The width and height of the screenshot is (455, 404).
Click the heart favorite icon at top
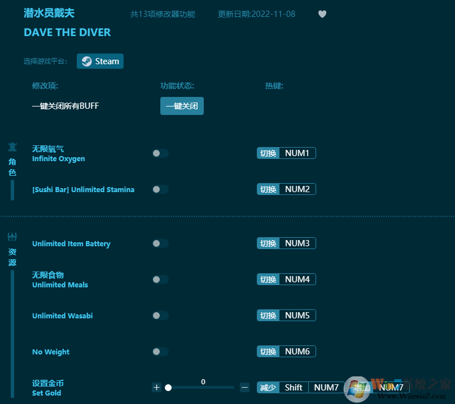point(322,14)
